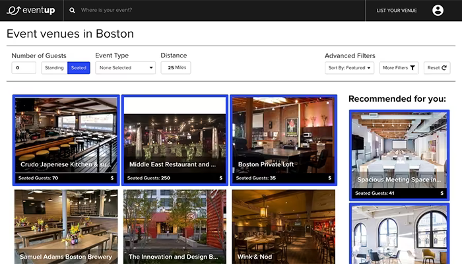
Task: Click the funnel icon in More Filters
Action: (x=412, y=68)
